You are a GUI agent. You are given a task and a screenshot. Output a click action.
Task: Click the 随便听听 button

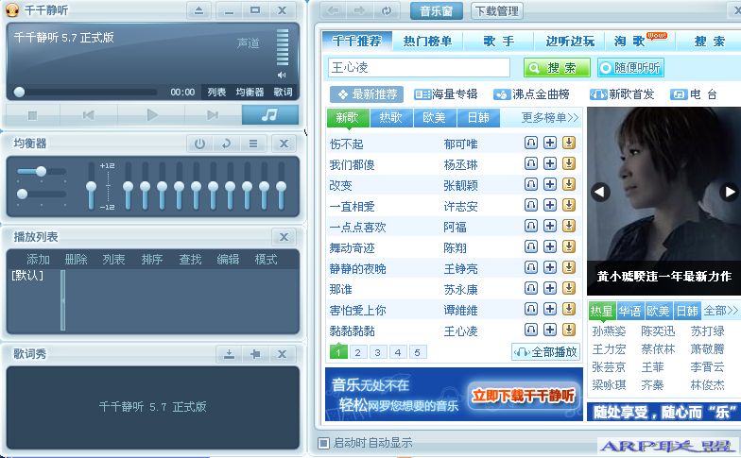[x=630, y=68]
